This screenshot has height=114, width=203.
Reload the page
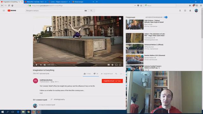pos(9,6)
